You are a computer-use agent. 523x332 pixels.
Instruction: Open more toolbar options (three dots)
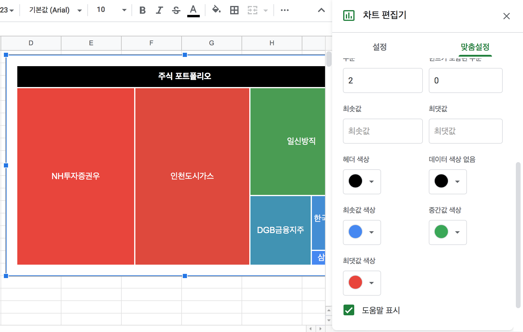pyautogui.click(x=285, y=10)
